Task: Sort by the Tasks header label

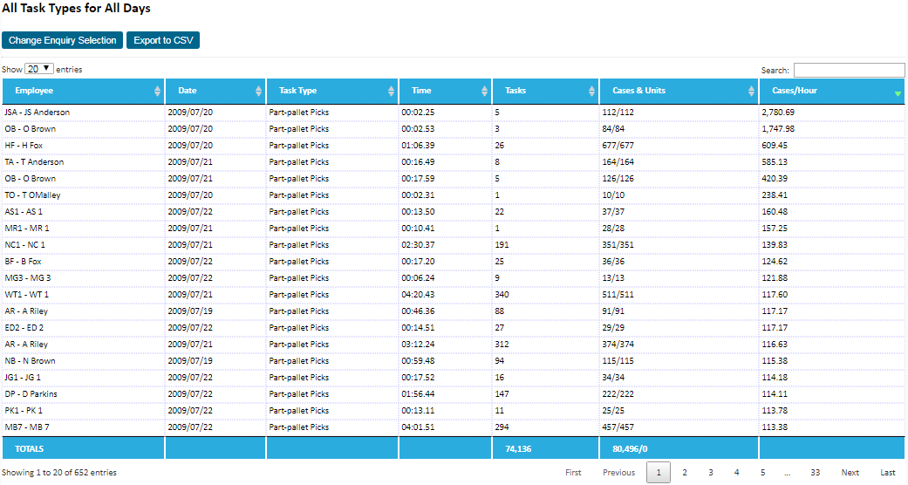Action: [515, 91]
